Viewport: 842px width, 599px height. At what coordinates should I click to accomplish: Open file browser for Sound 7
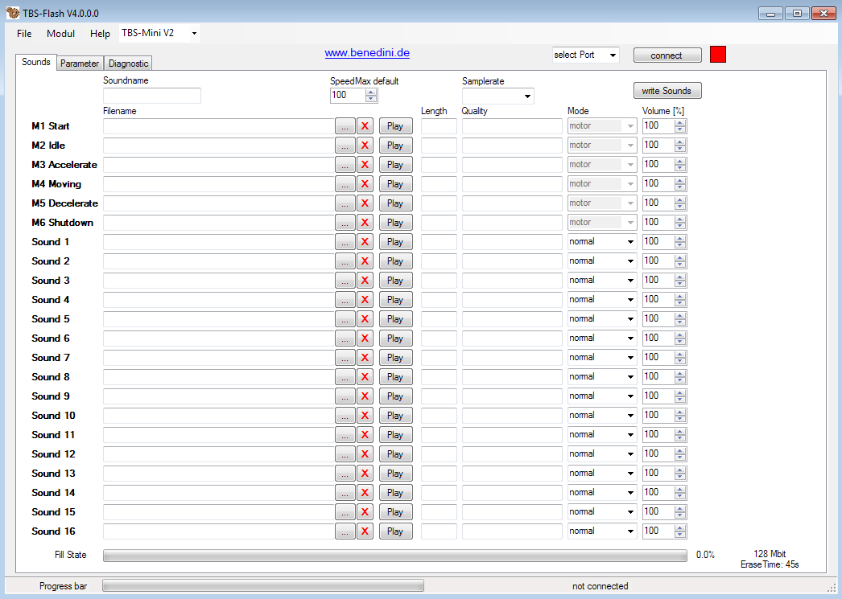point(345,357)
